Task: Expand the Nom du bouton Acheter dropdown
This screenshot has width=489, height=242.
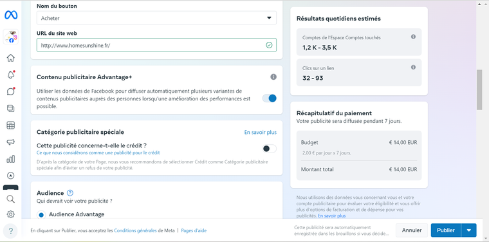Action: pyautogui.click(x=156, y=18)
